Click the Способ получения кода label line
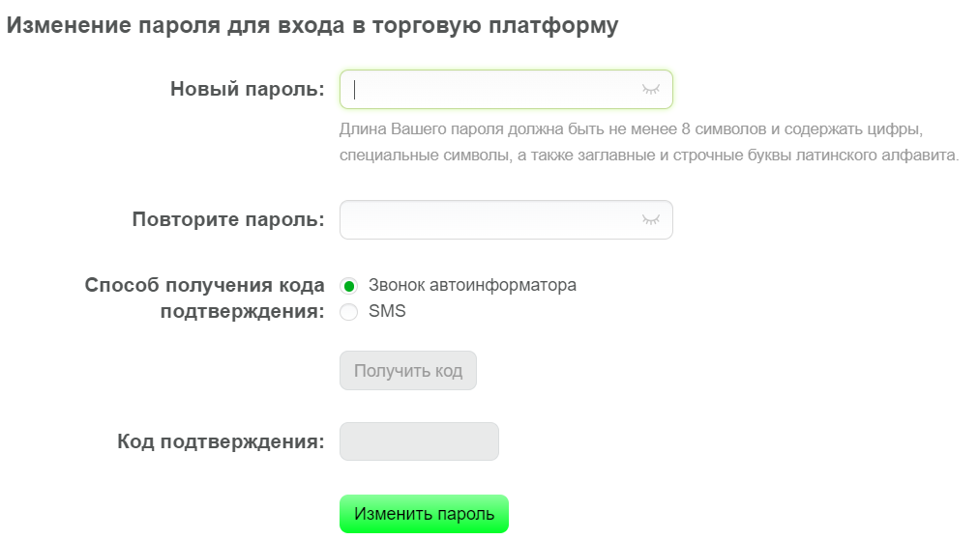Image resolution: width=978 pixels, height=539 pixels. tap(204, 285)
